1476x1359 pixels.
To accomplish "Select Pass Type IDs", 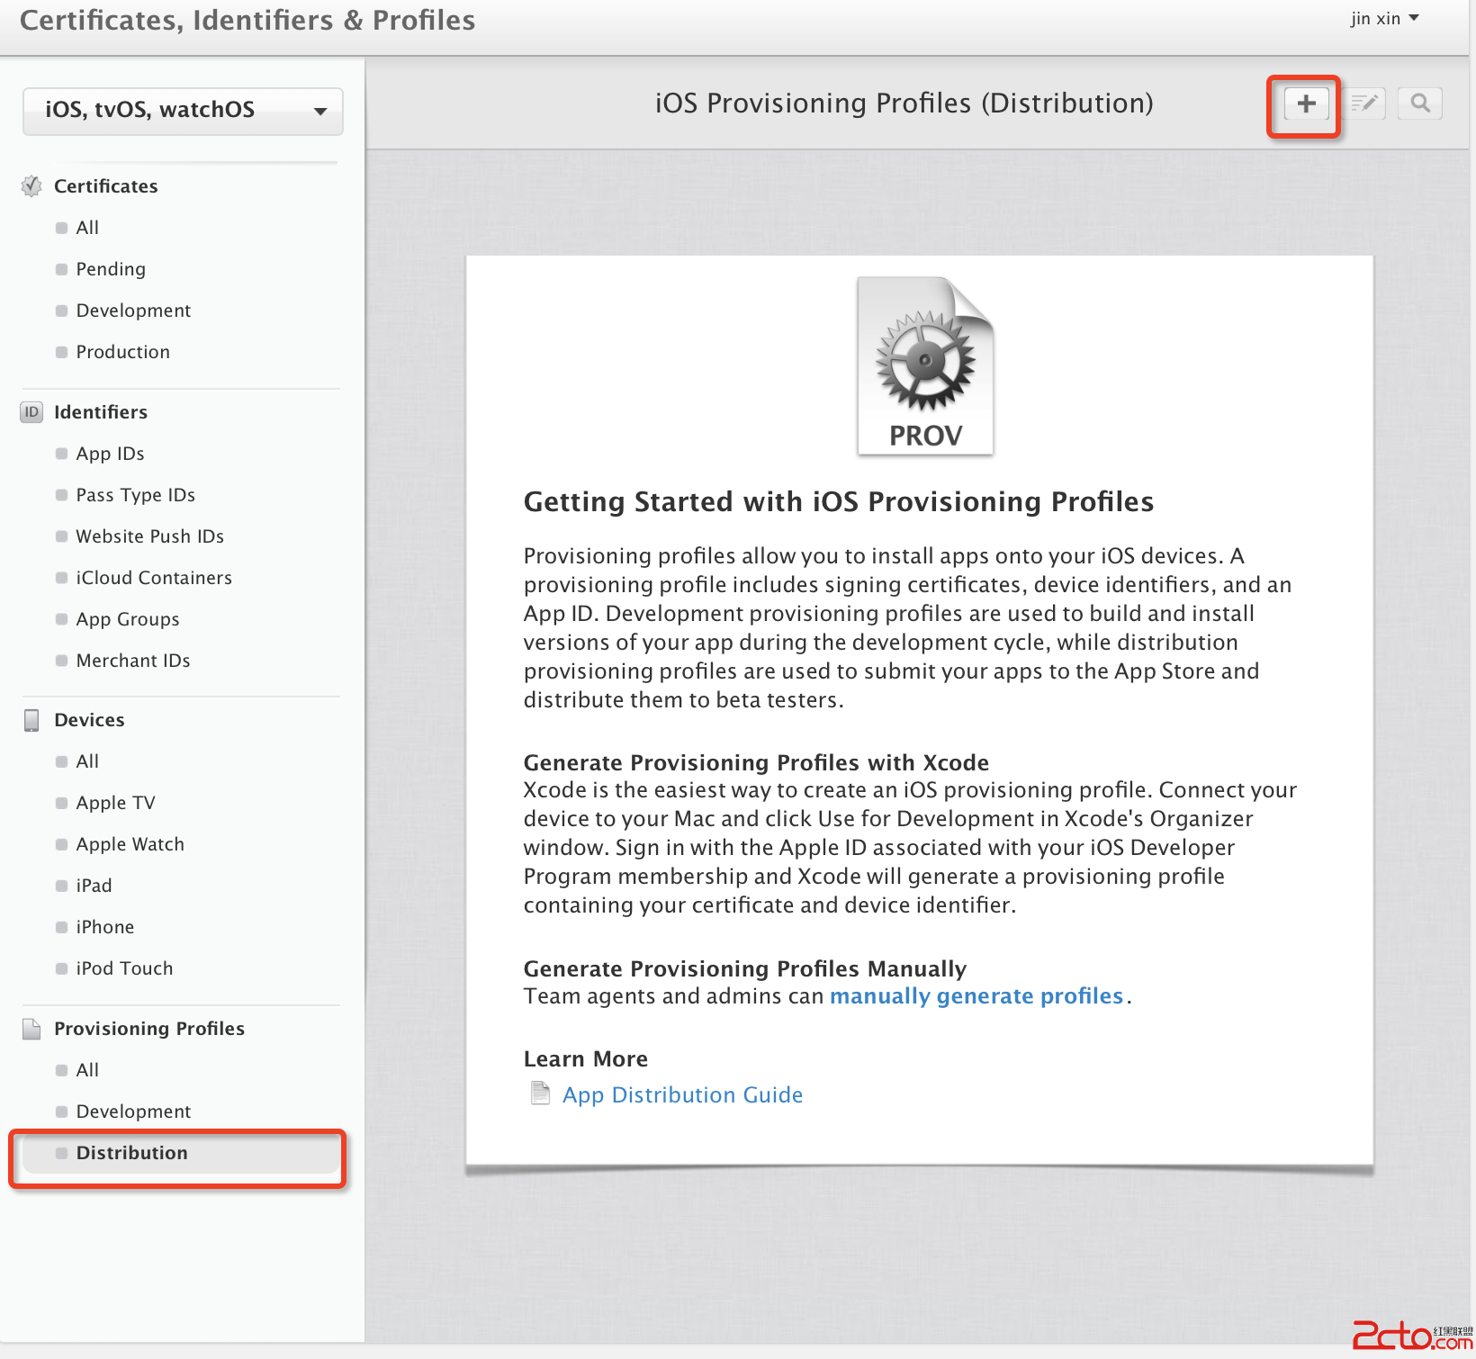I will (135, 495).
